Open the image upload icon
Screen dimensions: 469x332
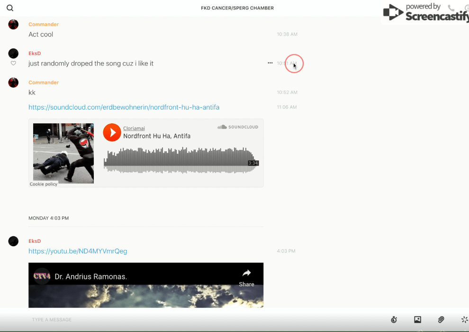pyautogui.click(x=417, y=320)
